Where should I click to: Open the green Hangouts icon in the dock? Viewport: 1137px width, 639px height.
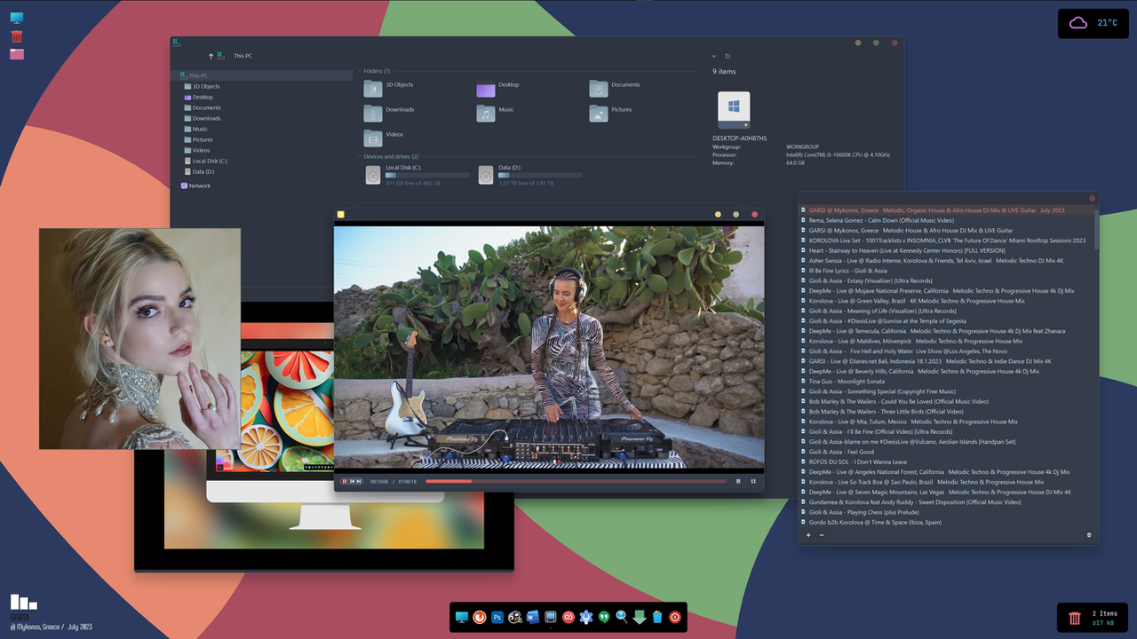click(604, 617)
